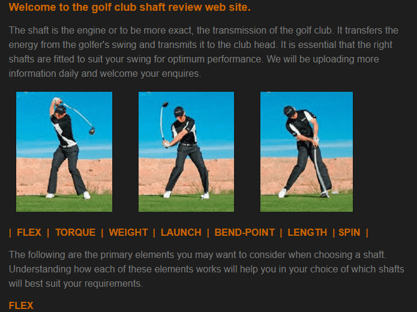
Task: Click the golfer's cap in third photo
Action: pyautogui.click(x=289, y=110)
